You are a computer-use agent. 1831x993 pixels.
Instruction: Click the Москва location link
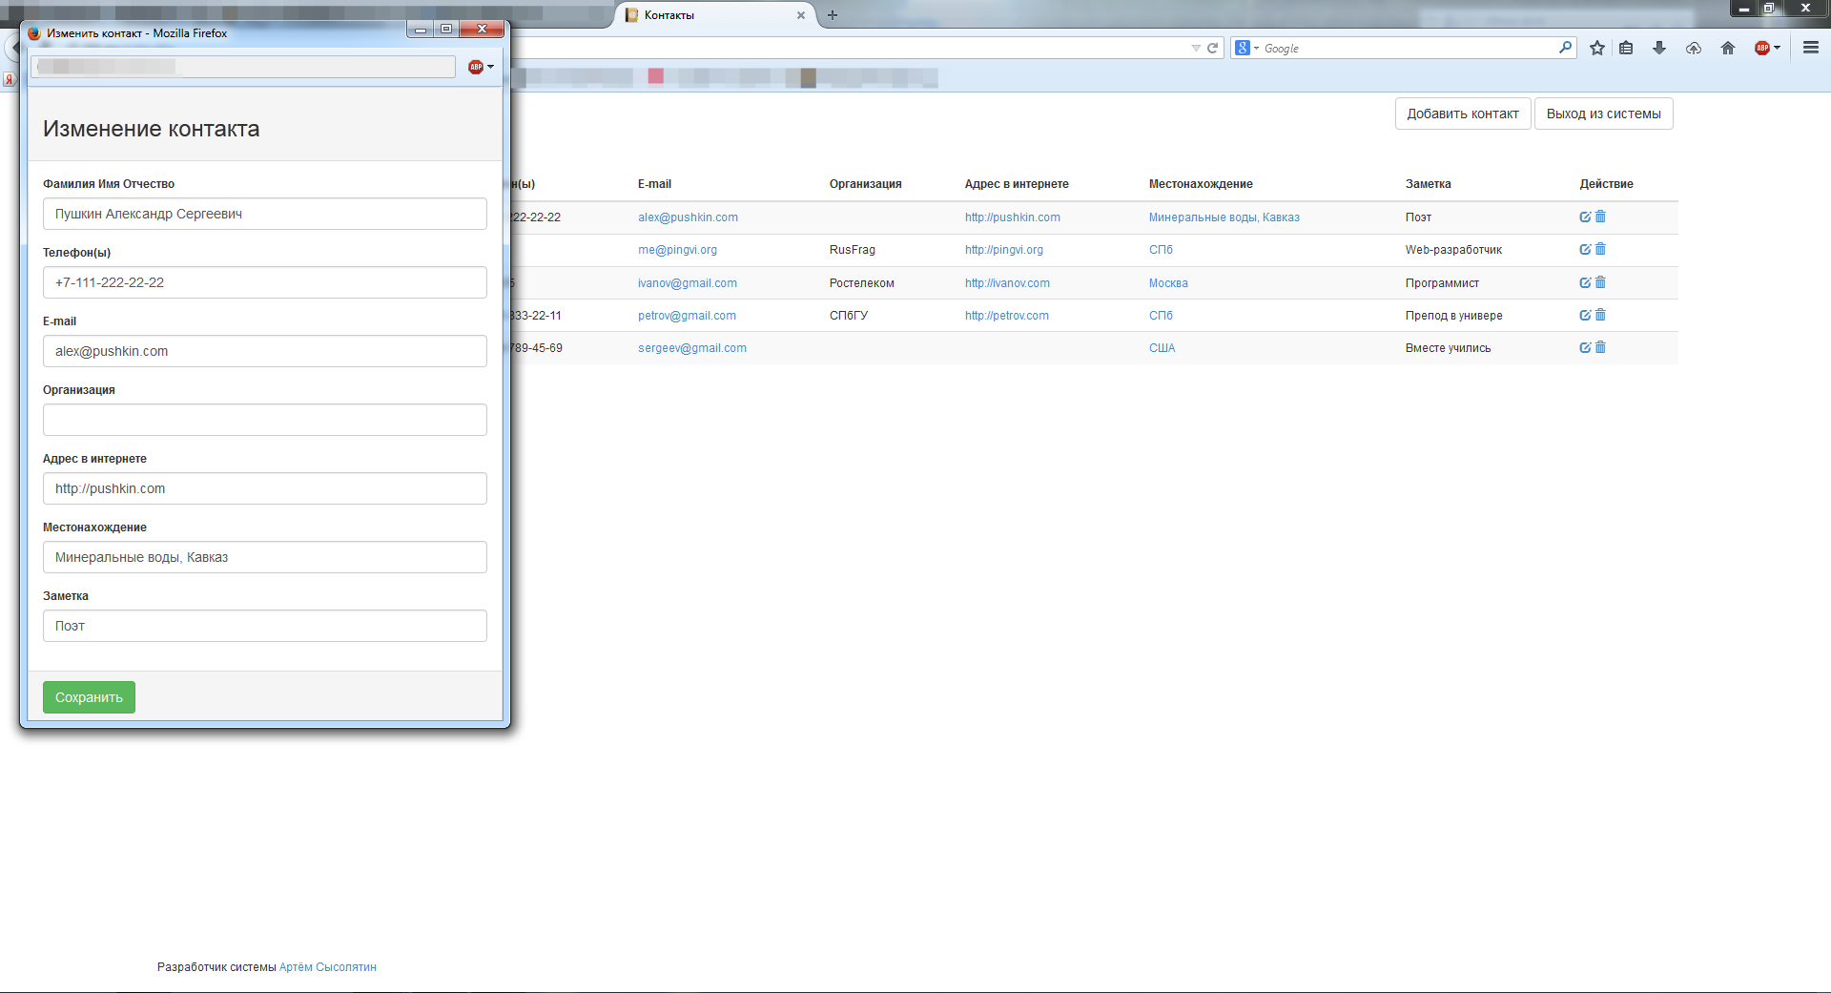1168,283
